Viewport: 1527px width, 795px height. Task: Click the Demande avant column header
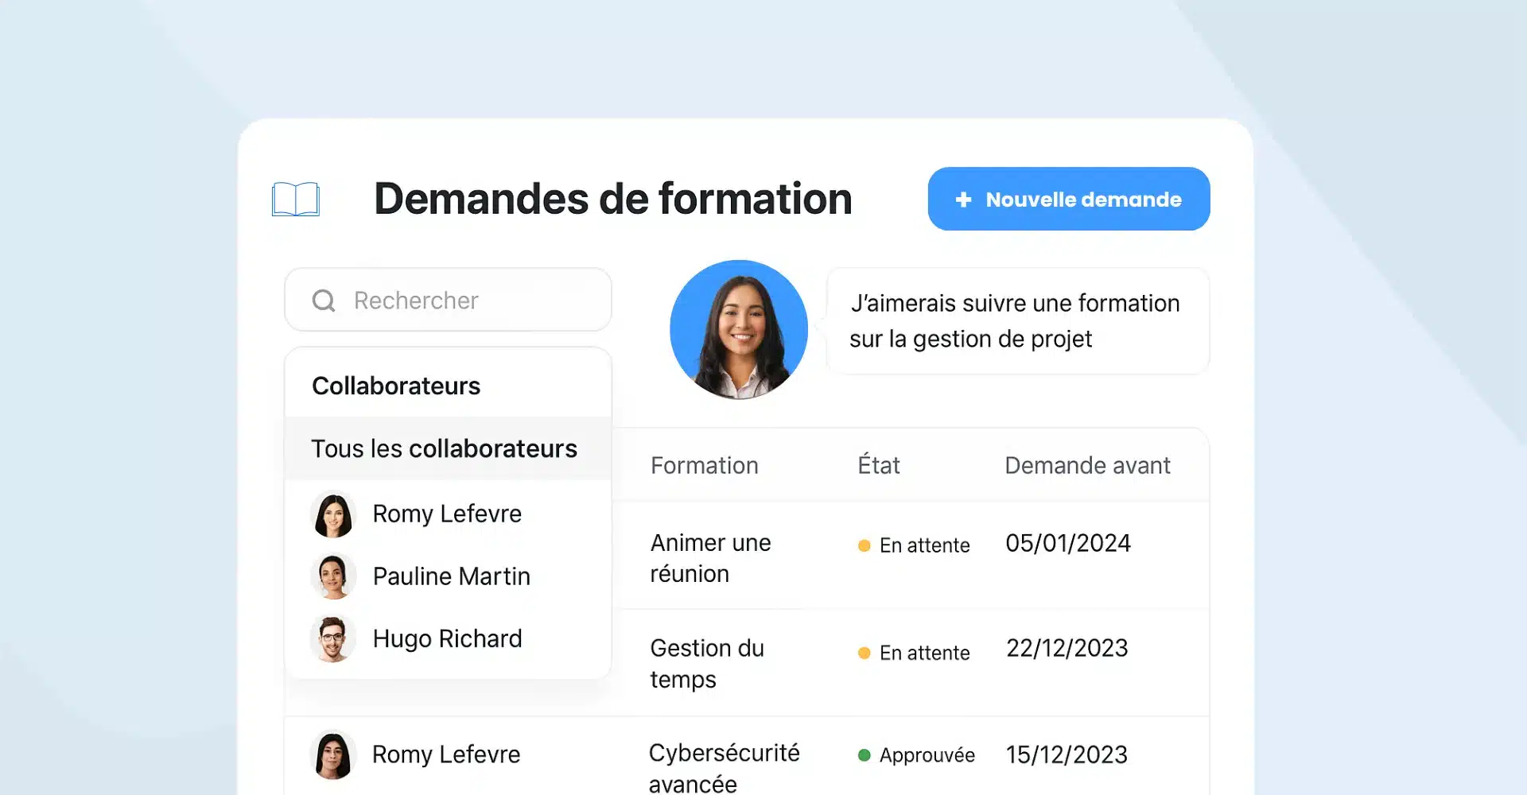point(1087,465)
